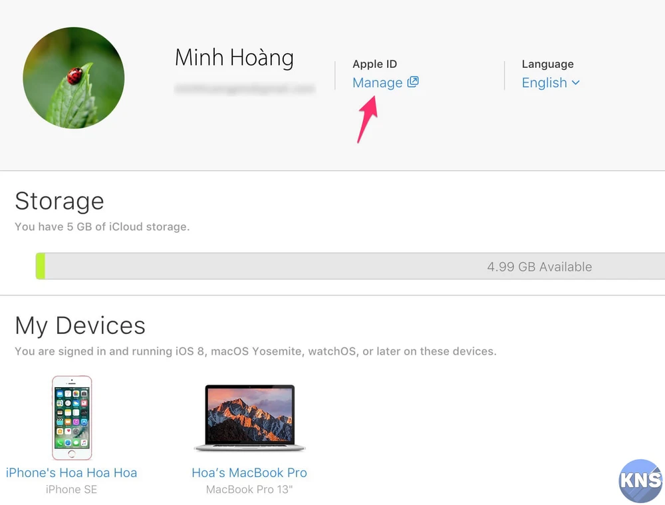The image size is (665, 505).
Task: Click the iPhone's Hoa Hoa Hoa link
Action: pos(71,472)
